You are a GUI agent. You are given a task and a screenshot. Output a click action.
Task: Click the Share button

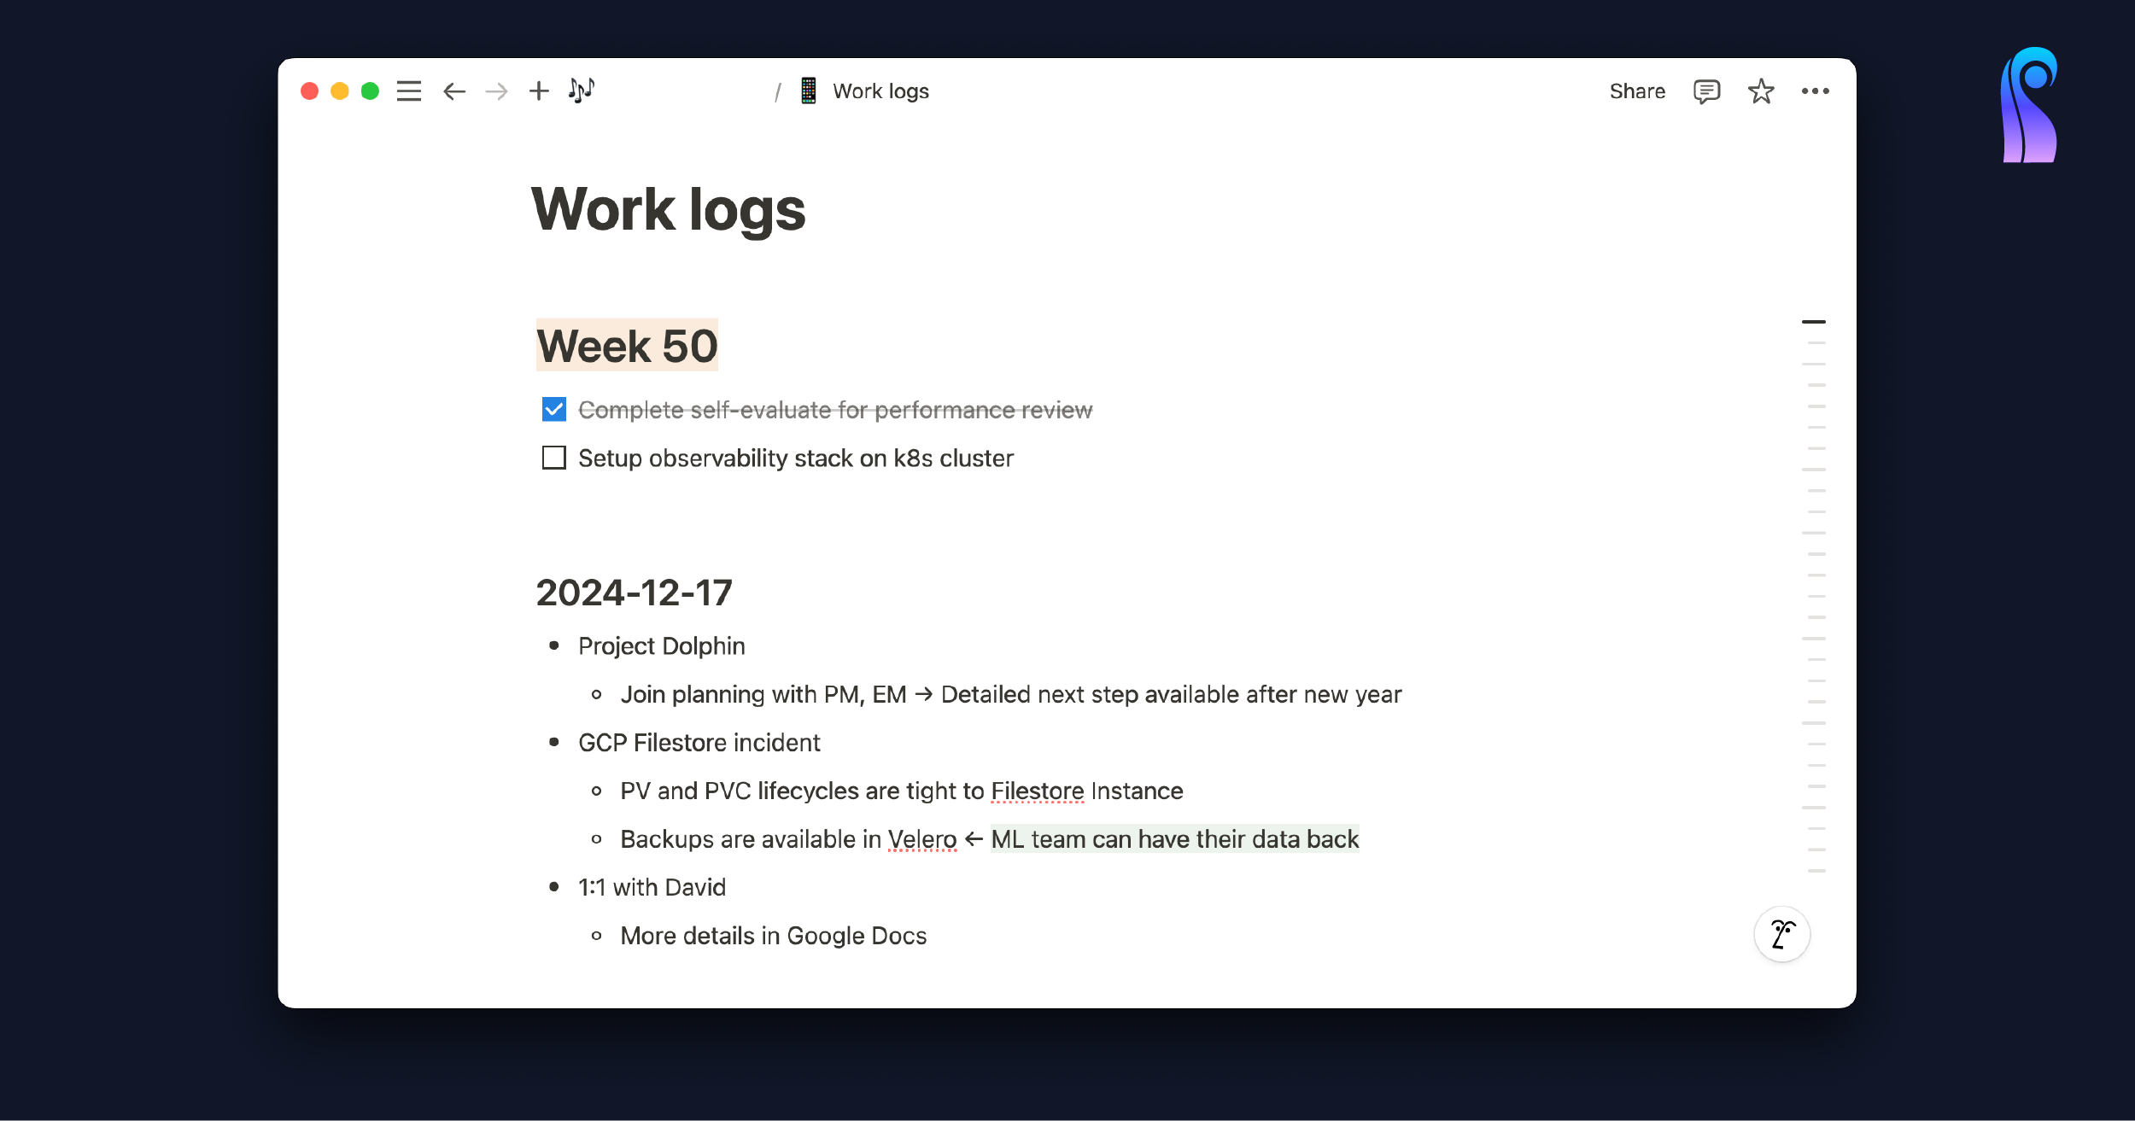[x=1637, y=91]
